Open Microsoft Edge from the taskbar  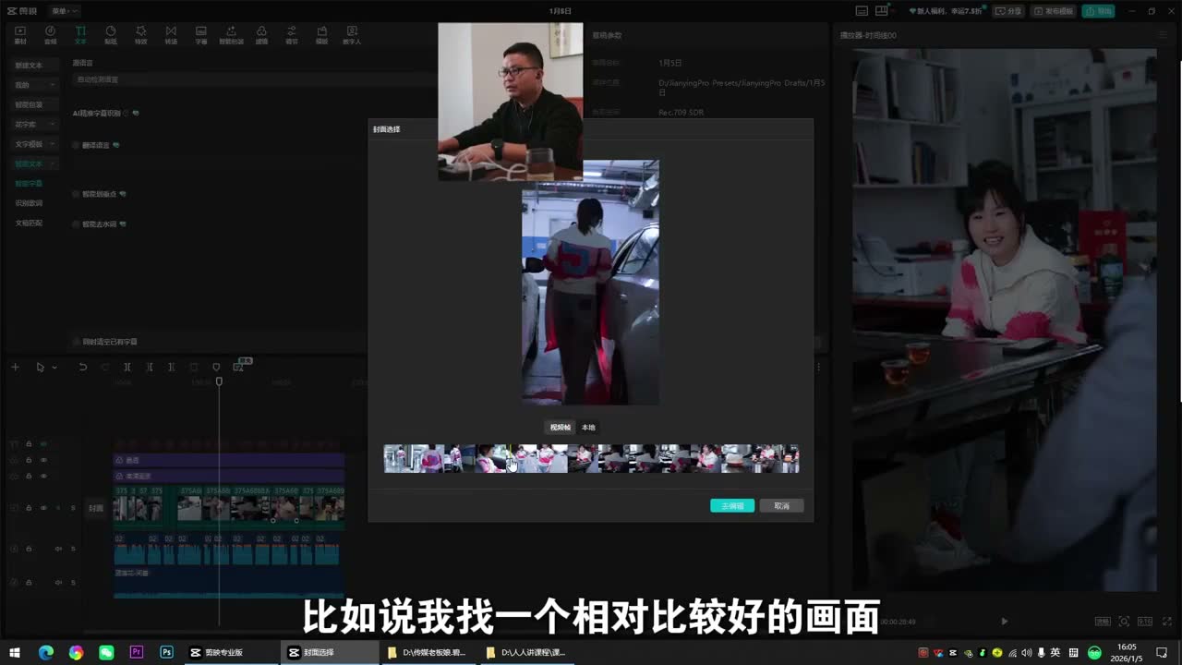pyautogui.click(x=46, y=652)
